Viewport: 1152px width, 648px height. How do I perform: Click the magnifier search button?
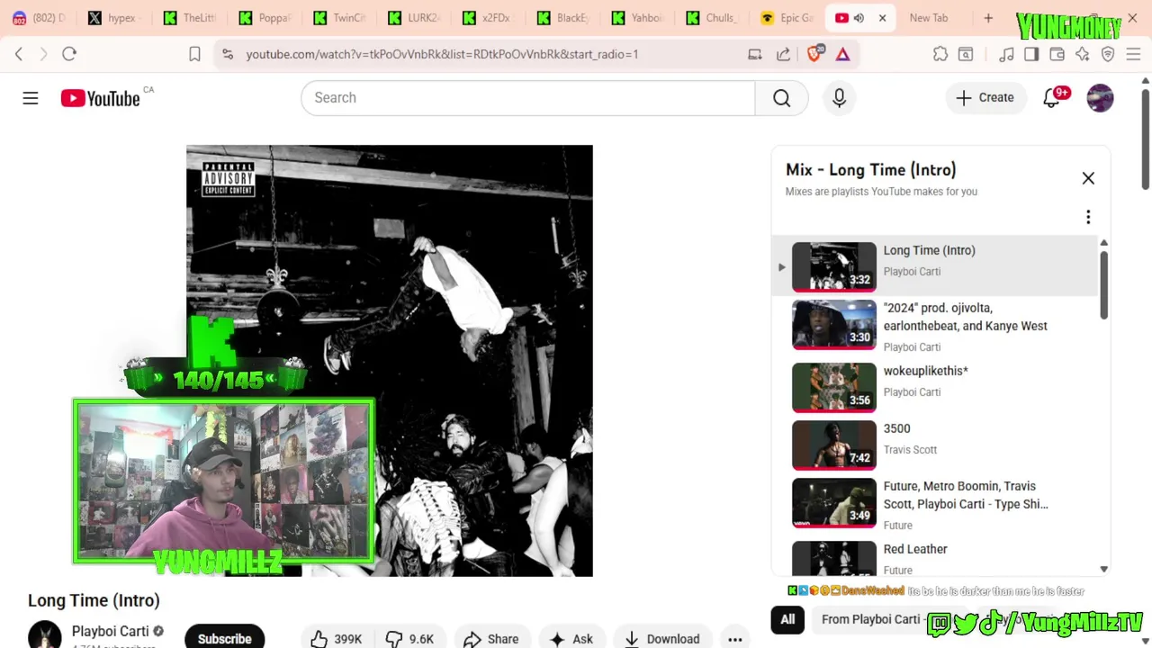coord(781,98)
